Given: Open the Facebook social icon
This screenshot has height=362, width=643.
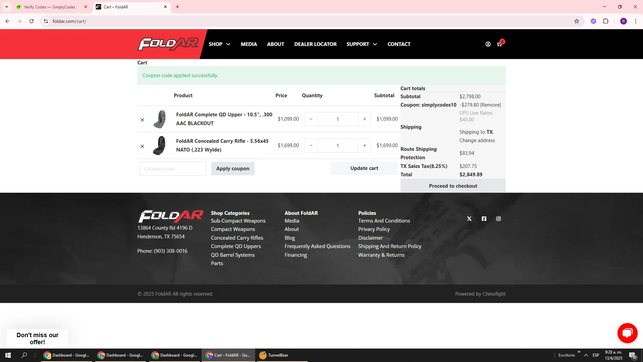Looking at the screenshot, I should tap(484, 219).
